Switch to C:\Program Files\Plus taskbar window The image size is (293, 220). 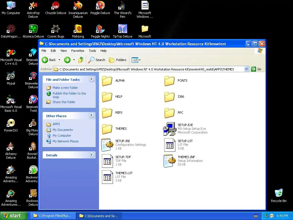[53, 216]
